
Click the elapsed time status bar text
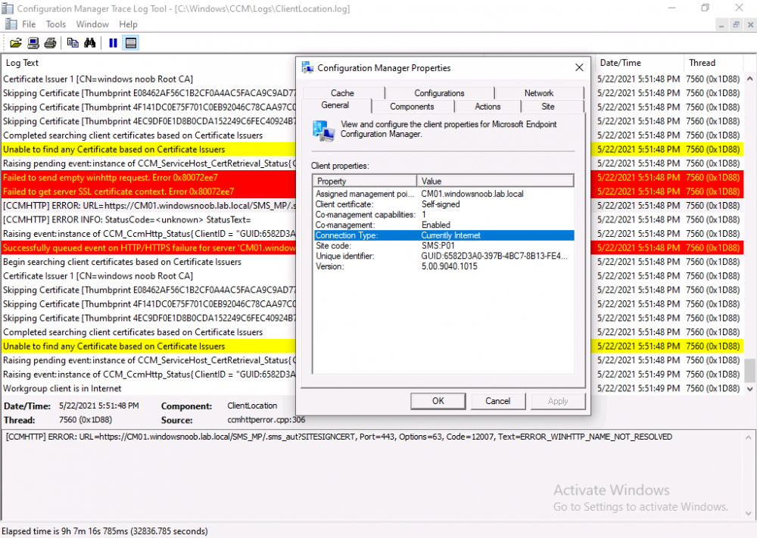pos(104,530)
